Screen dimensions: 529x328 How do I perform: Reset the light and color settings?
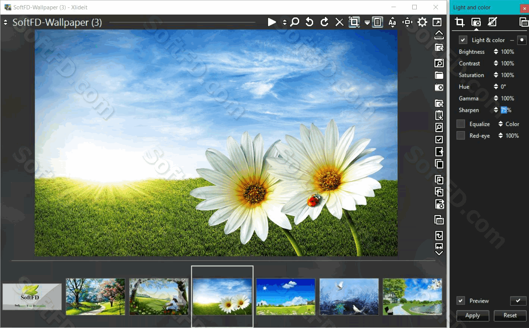[510, 316]
